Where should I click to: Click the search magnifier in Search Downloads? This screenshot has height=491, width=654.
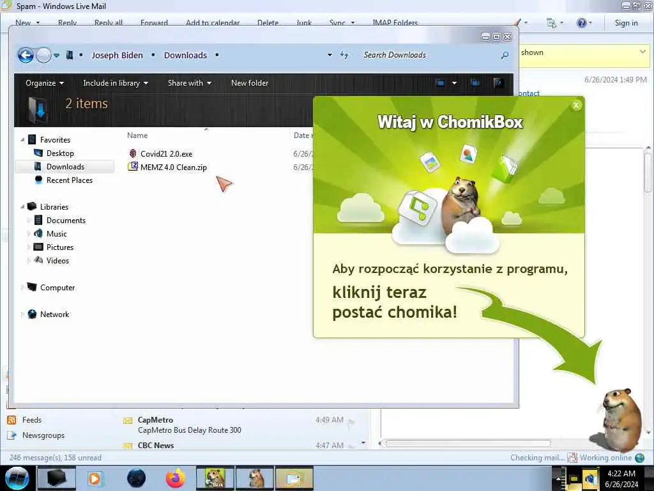505,55
